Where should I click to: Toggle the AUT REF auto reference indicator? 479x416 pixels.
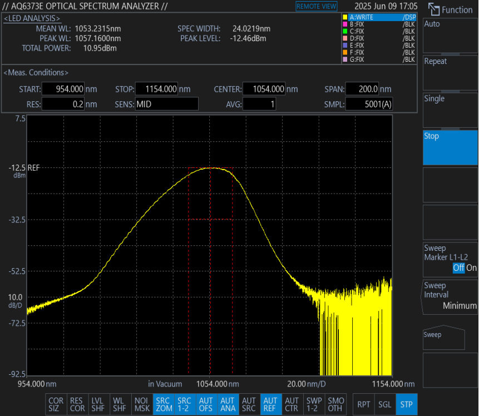click(270, 404)
